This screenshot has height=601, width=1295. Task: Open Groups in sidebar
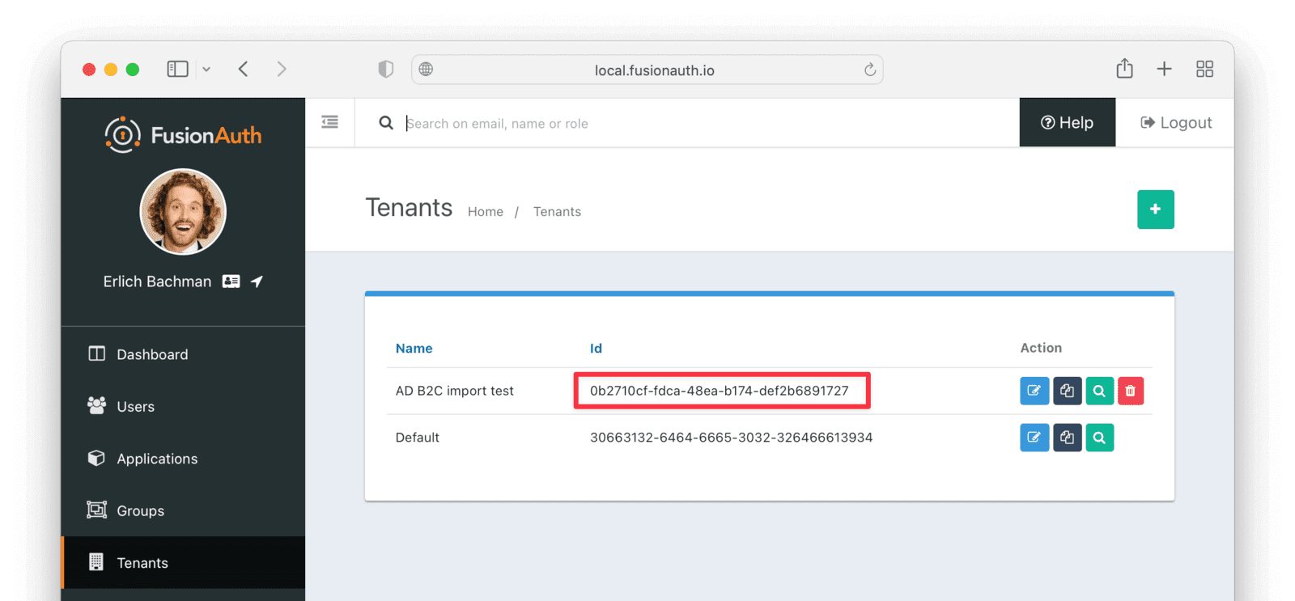183,510
